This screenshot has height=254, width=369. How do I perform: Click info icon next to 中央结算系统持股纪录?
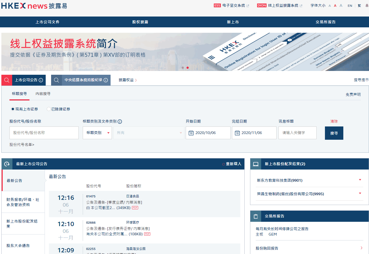(106, 80)
